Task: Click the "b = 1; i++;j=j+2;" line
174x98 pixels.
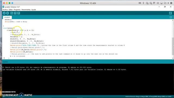Action: point(18,56)
